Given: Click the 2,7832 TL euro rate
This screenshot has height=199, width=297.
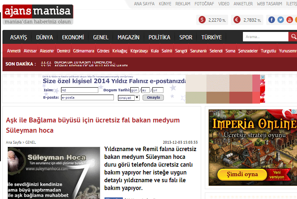Looking at the screenshot, I should 252,20.
